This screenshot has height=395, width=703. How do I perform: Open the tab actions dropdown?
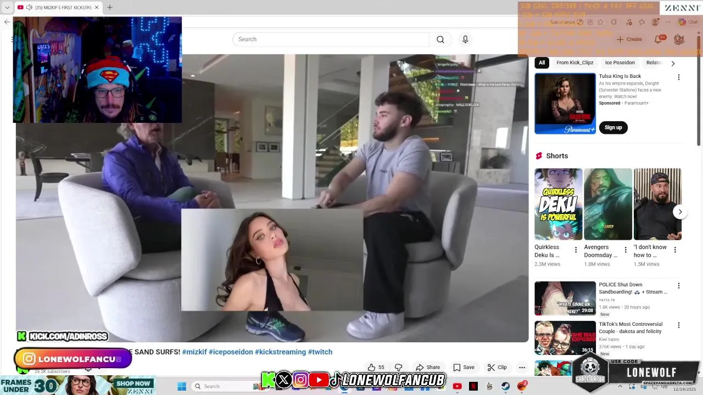point(7,7)
